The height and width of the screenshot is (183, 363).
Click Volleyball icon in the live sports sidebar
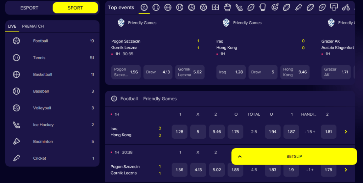(16, 108)
